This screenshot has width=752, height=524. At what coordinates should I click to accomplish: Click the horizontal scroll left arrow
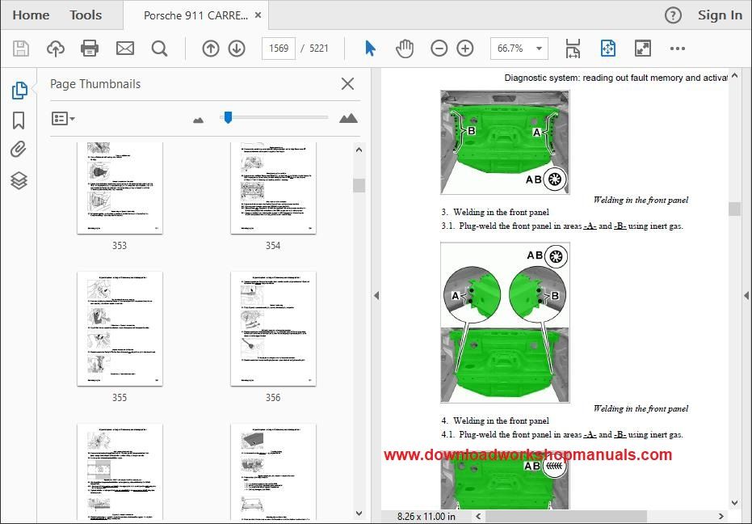coord(478,516)
